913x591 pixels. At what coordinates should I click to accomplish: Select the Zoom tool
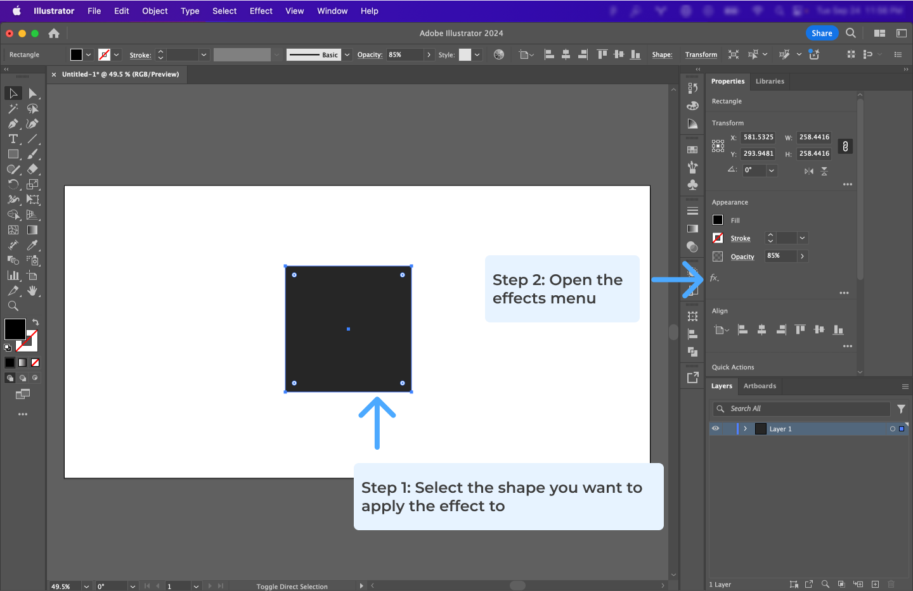[x=13, y=306]
